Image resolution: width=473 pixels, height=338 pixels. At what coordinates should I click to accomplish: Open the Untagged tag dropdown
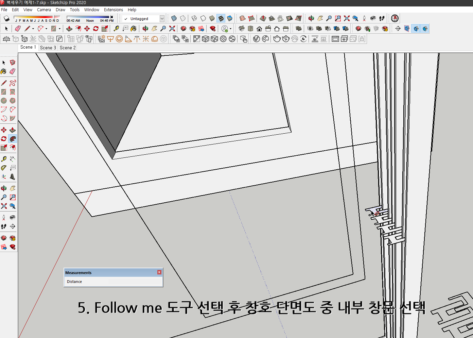(x=162, y=19)
